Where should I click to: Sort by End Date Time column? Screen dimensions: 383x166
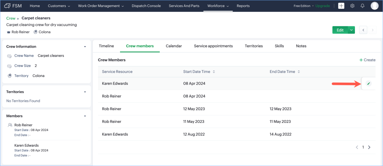pyautogui.click(x=299, y=72)
